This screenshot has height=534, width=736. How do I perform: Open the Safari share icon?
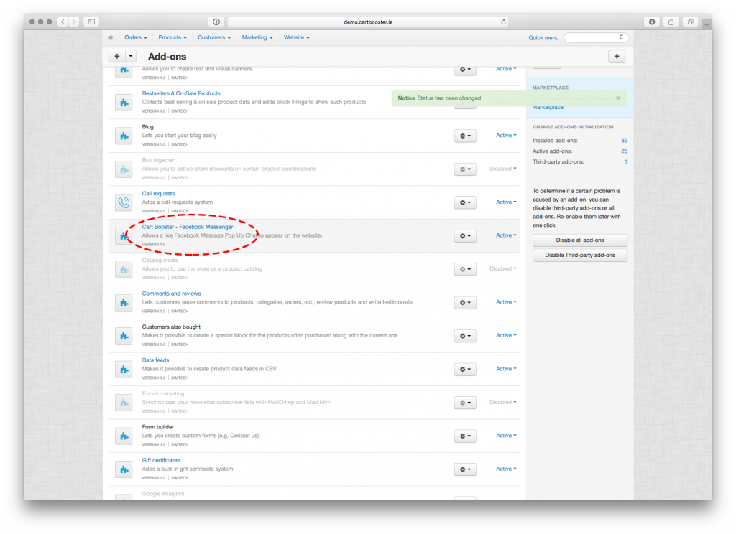[671, 22]
